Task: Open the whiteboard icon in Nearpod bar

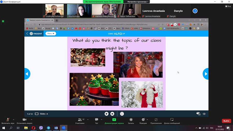Action: click(122, 114)
